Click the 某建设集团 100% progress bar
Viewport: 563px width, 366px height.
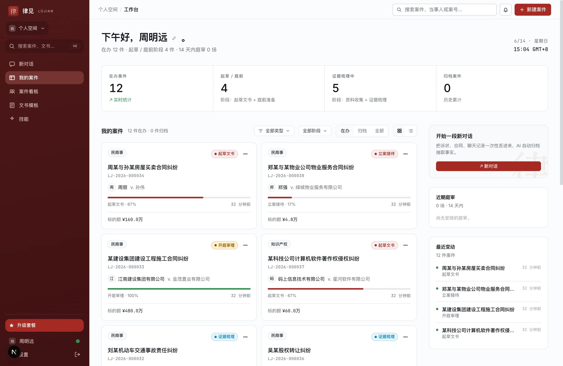179,289
